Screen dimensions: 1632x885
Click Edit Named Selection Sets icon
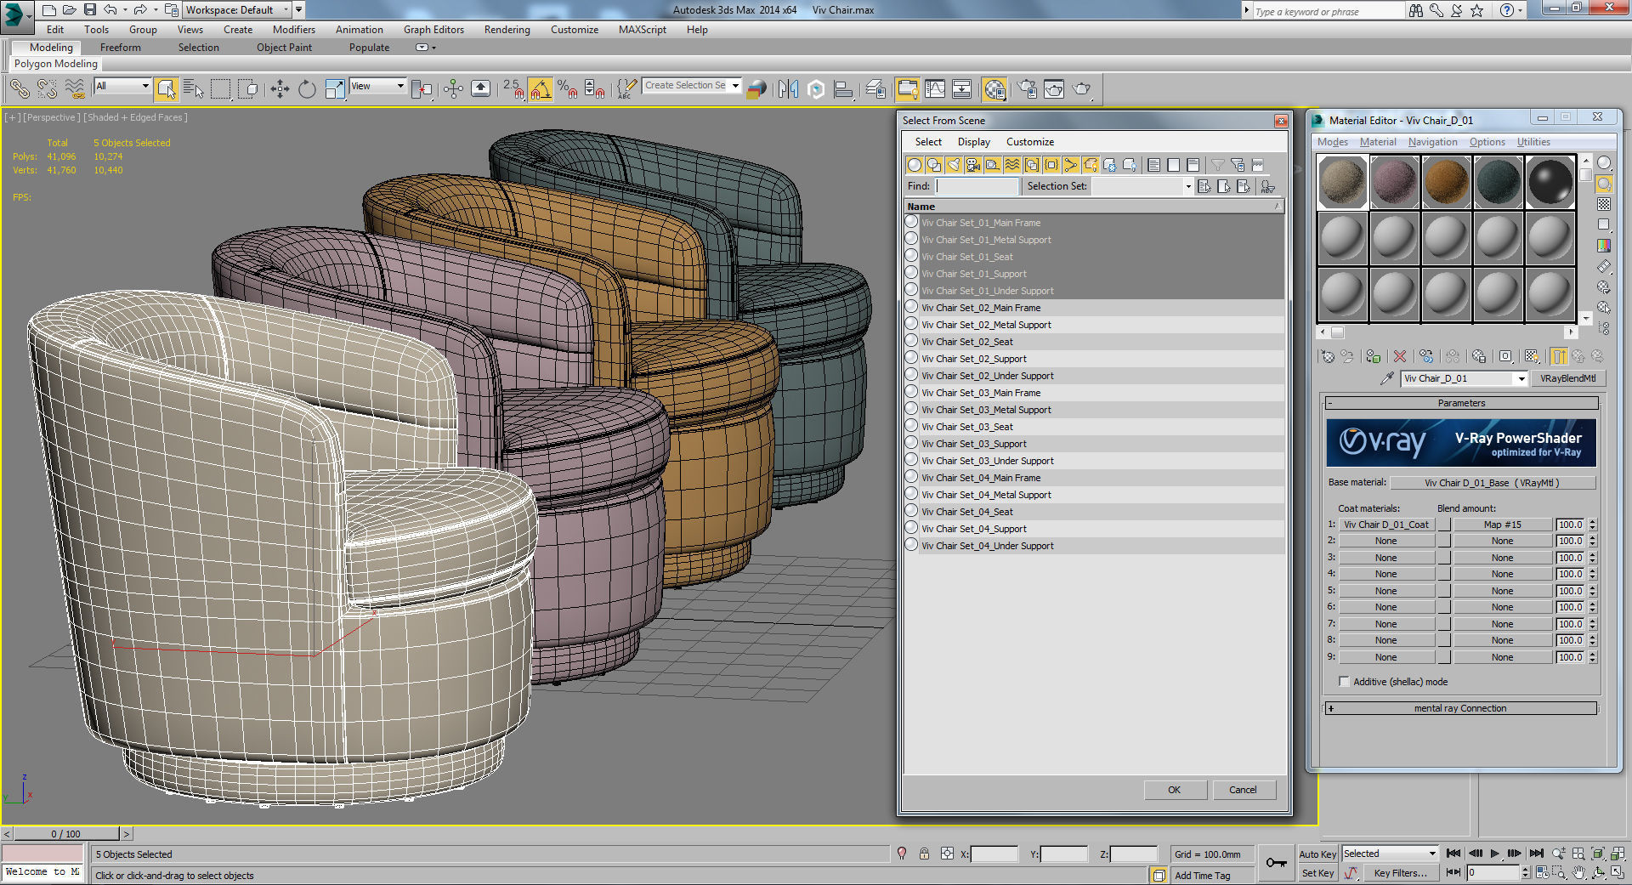(626, 88)
